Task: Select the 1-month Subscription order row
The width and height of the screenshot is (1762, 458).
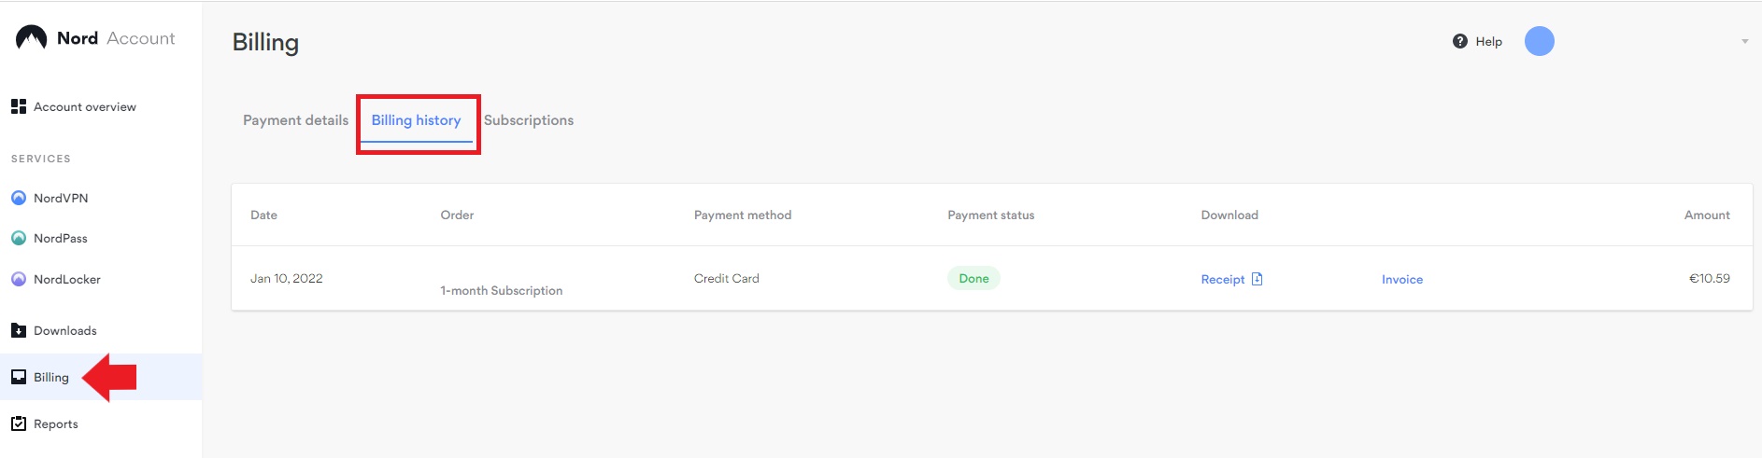Action: pos(991,278)
